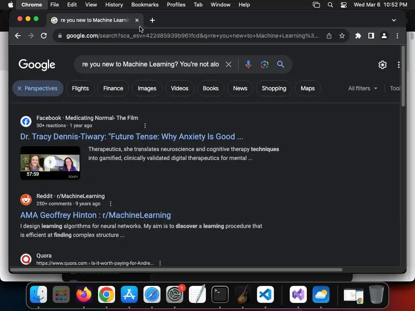Search by image with Google Lens
Viewport: 415px width, 311px height.
coord(264,64)
